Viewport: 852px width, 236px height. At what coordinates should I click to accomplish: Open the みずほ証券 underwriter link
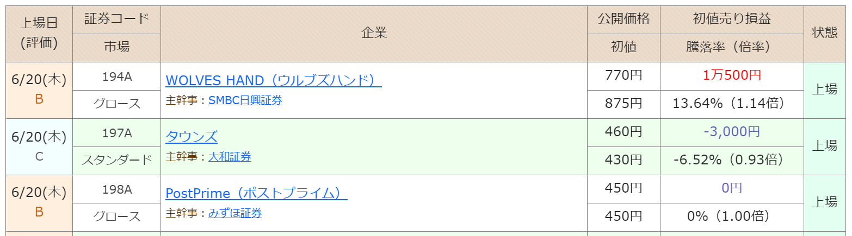pos(235,213)
